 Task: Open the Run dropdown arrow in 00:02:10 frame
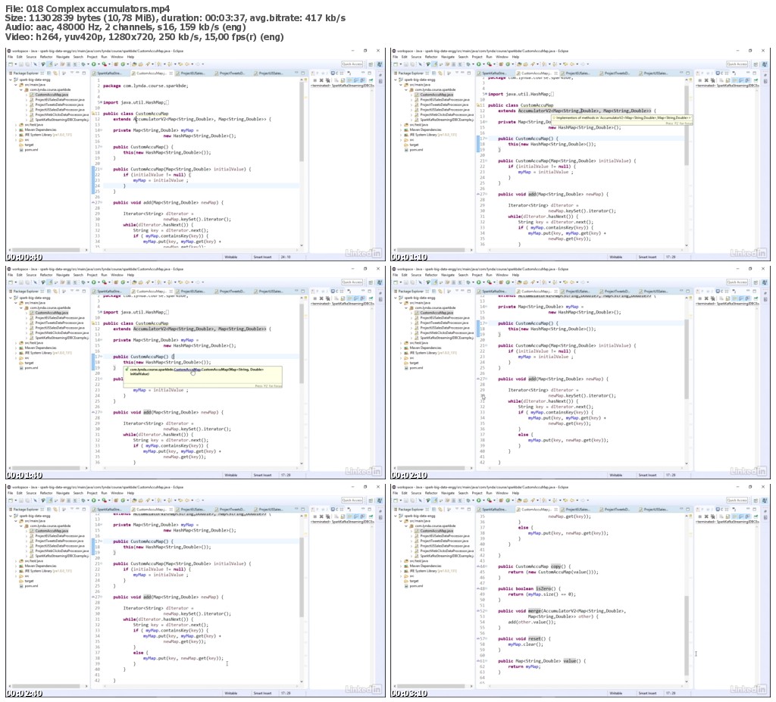pos(484,282)
